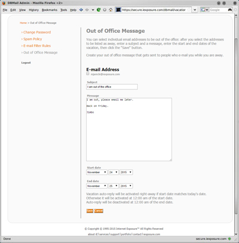This screenshot has height=243, width=239.
Task: Click the 'Out of Office Message' page heading
Action: [115, 31]
